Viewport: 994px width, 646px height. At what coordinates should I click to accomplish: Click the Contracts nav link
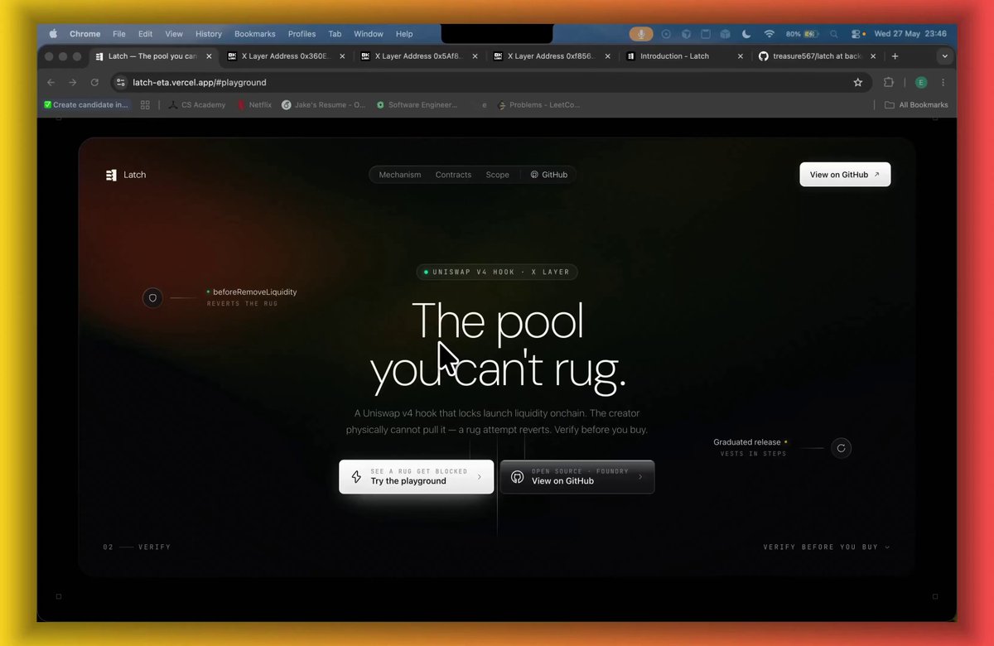coord(453,175)
